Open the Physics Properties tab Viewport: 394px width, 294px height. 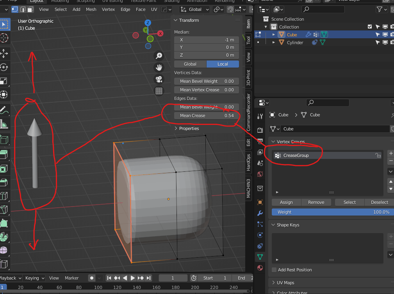(x=260, y=235)
